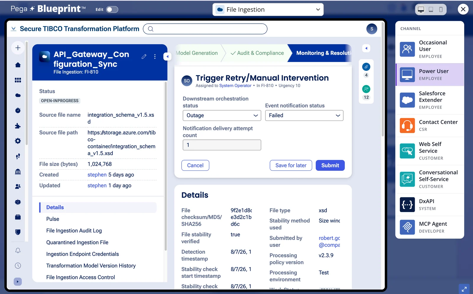Viewport: 473px width, 294px height.
Task: Open Transformation Model Version History tab
Action: point(91,266)
